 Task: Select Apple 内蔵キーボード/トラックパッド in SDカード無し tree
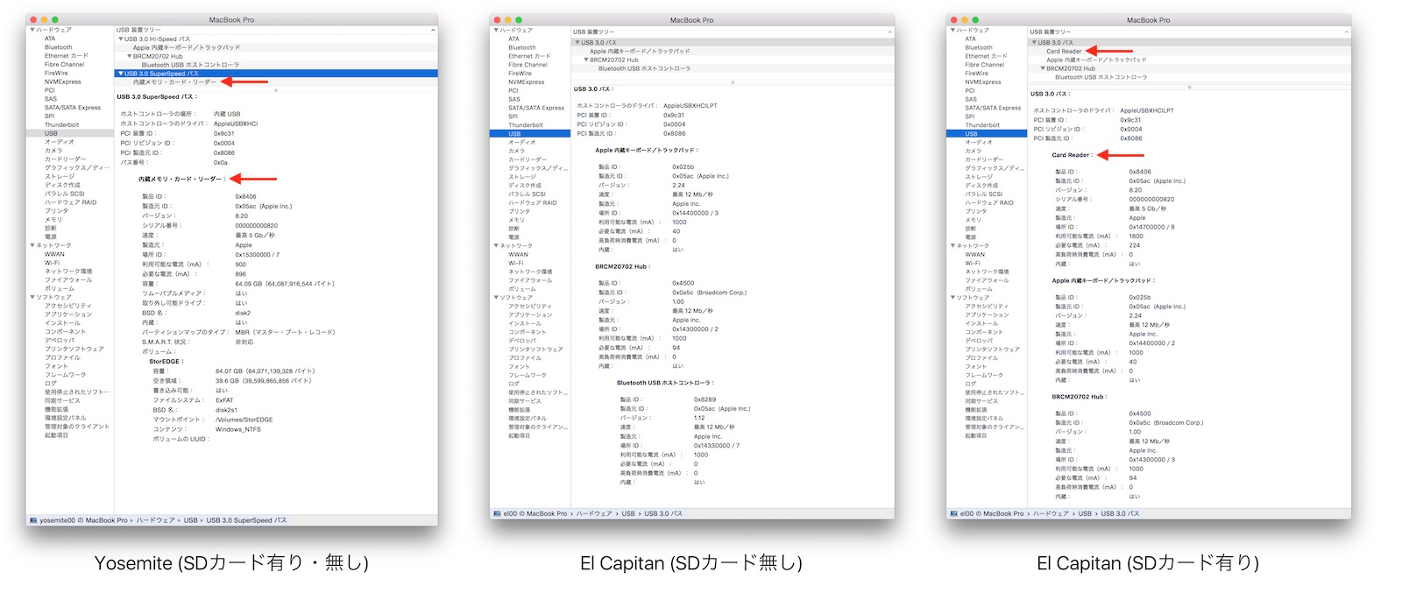[640, 51]
